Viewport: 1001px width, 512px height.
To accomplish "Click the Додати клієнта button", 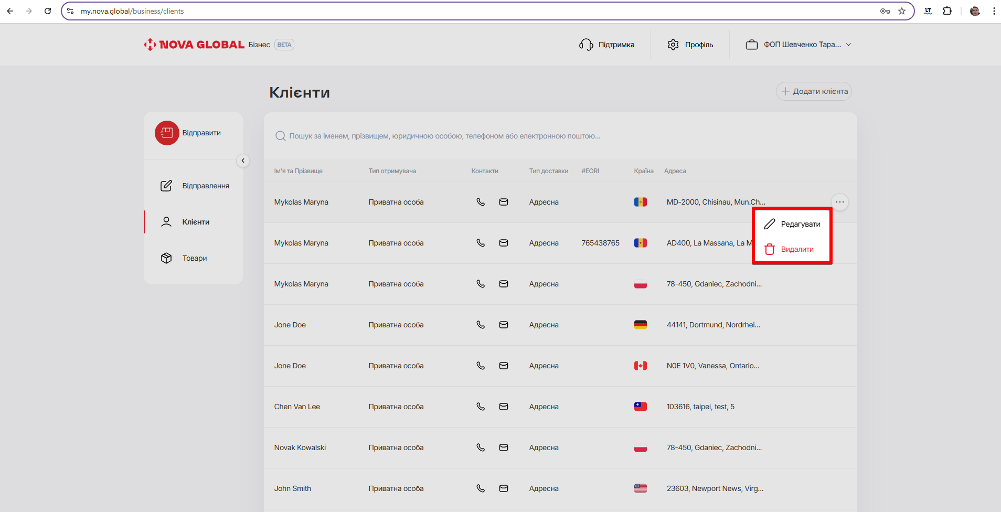I will [814, 91].
